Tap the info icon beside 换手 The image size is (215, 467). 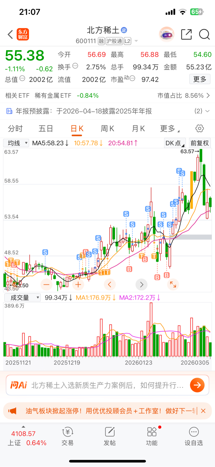point(75,66)
